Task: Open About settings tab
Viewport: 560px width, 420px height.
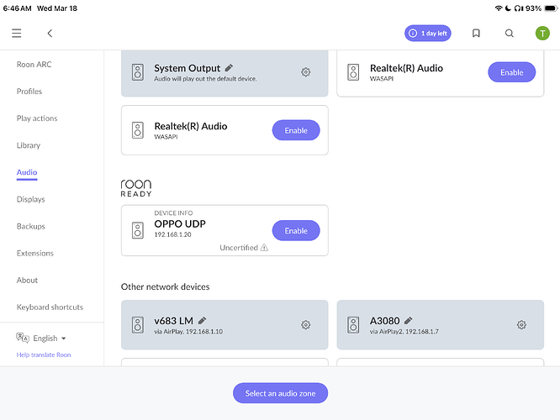Action: pos(27,280)
